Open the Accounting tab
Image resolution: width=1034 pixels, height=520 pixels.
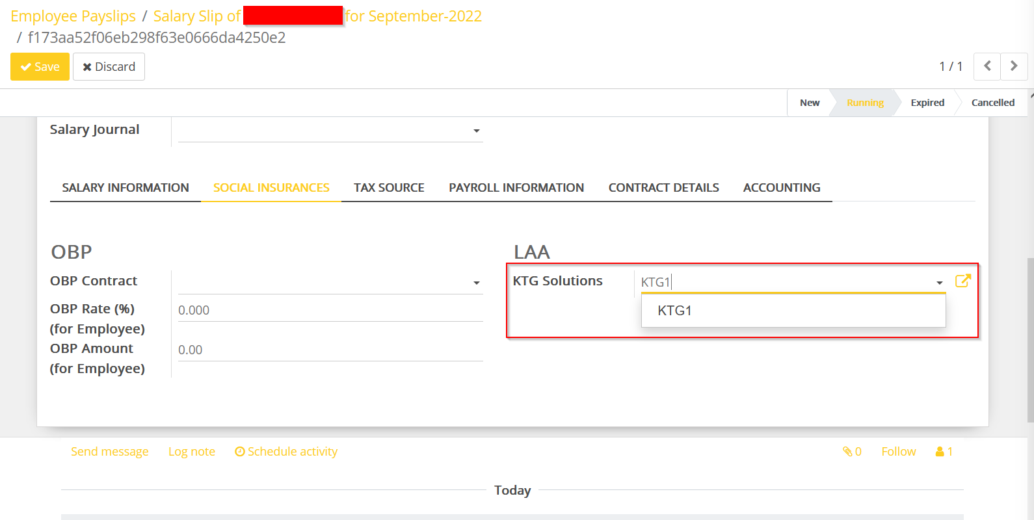tap(782, 188)
